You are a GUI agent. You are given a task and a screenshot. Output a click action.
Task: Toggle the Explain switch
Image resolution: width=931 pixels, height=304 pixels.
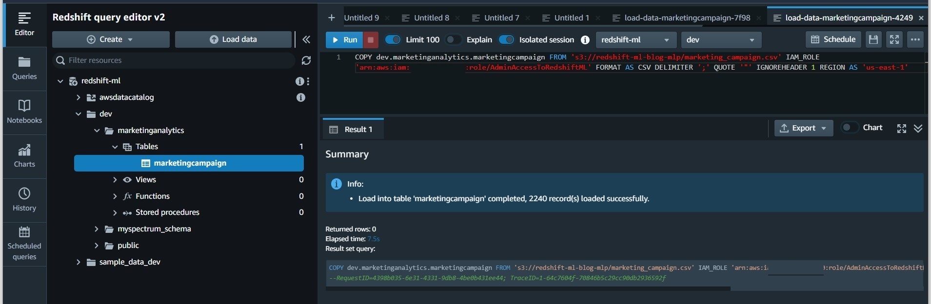(454, 39)
